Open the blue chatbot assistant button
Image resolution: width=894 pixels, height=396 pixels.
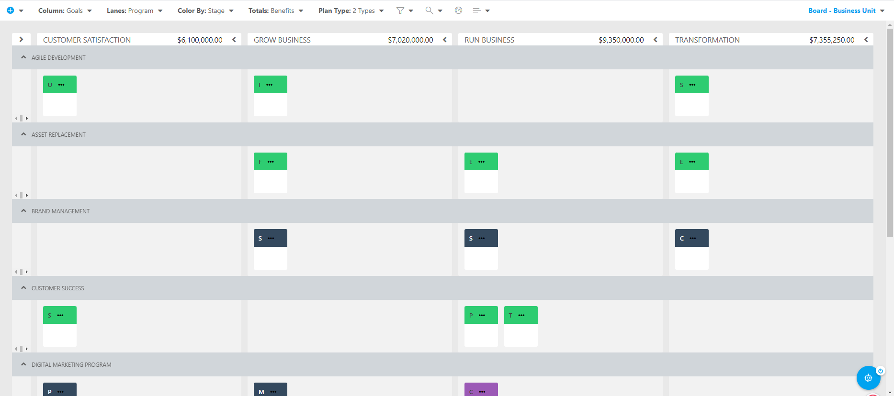point(868,378)
